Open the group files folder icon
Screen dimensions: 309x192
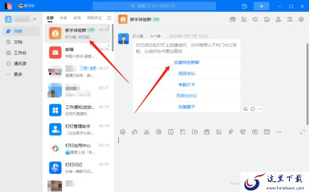tap(267, 20)
